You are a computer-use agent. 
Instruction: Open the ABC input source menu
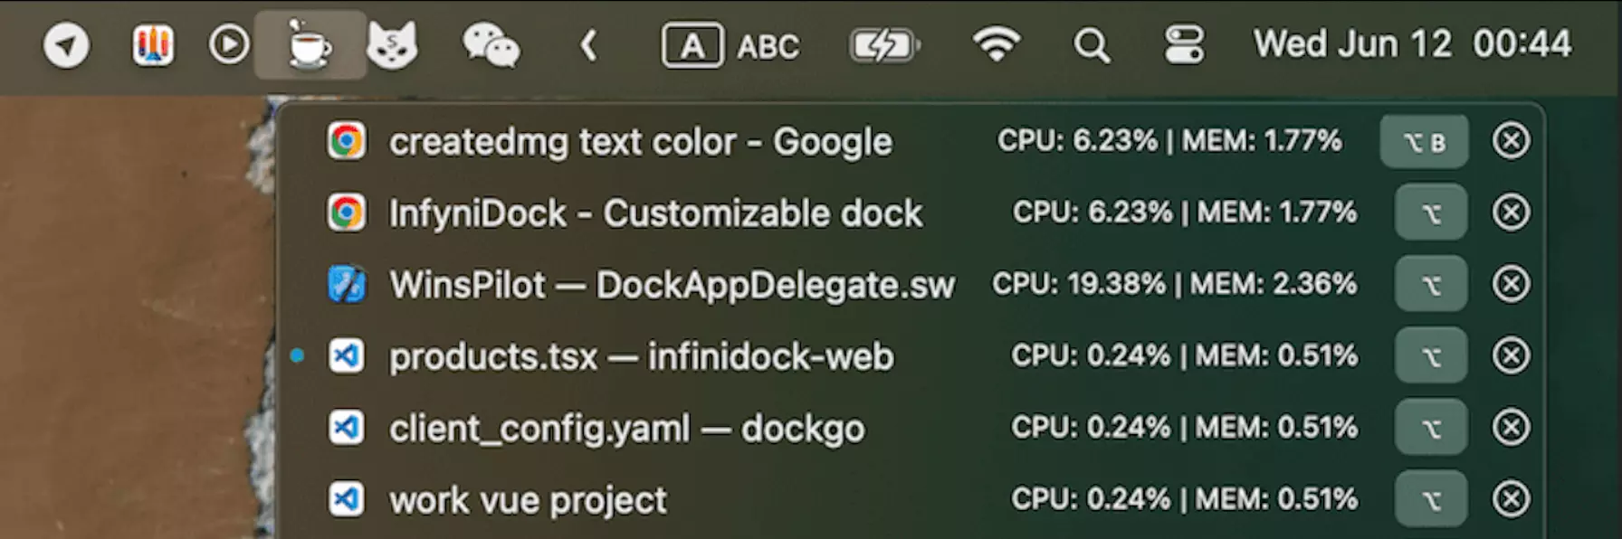click(731, 45)
